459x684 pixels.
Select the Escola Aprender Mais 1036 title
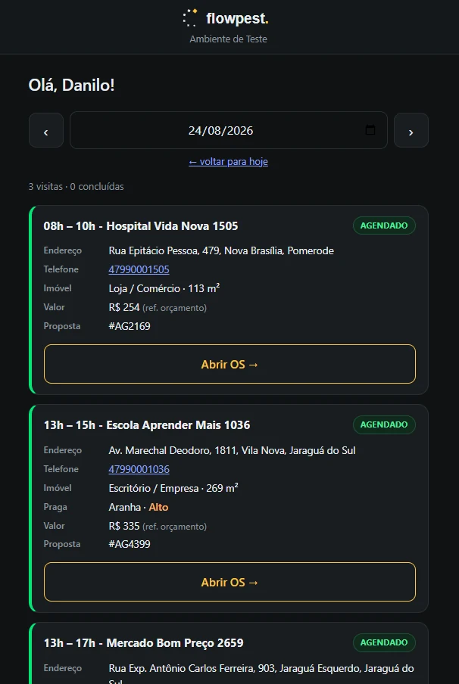(x=178, y=425)
